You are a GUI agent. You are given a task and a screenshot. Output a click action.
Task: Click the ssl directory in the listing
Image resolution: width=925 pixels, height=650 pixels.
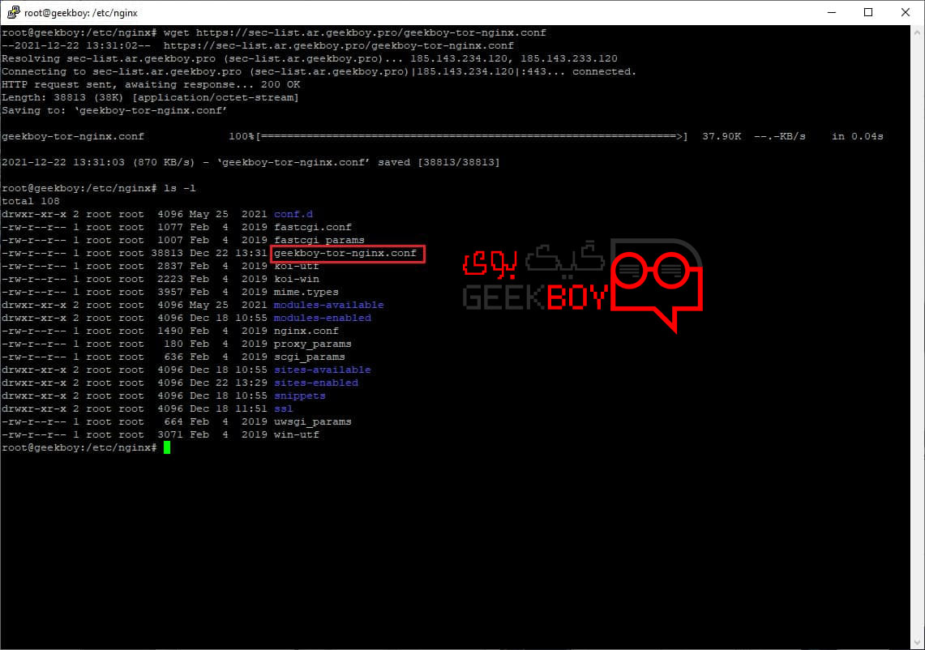283,409
